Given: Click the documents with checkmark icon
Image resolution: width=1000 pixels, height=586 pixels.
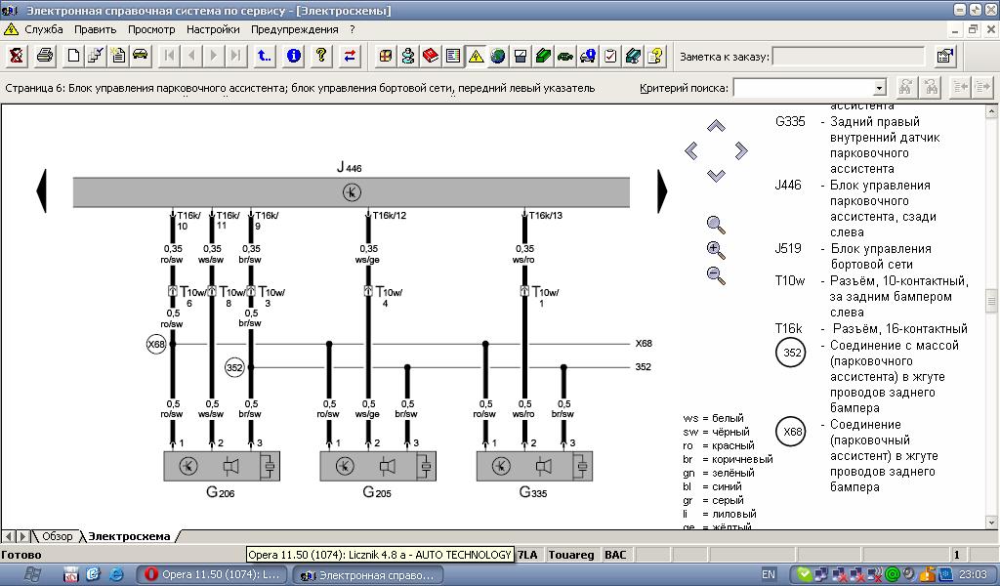Looking at the screenshot, I should point(96,56).
